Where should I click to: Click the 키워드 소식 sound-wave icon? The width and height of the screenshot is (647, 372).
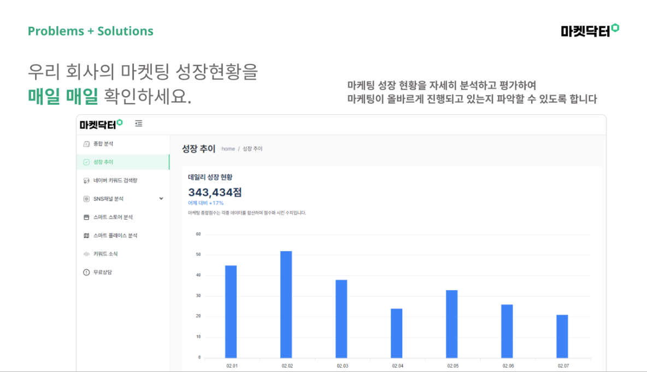86,254
